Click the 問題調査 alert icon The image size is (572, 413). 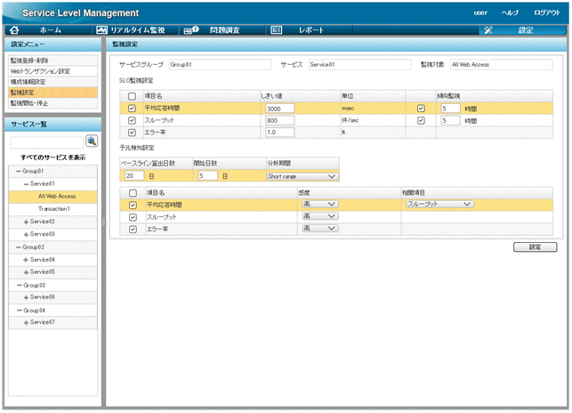click(190, 30)
